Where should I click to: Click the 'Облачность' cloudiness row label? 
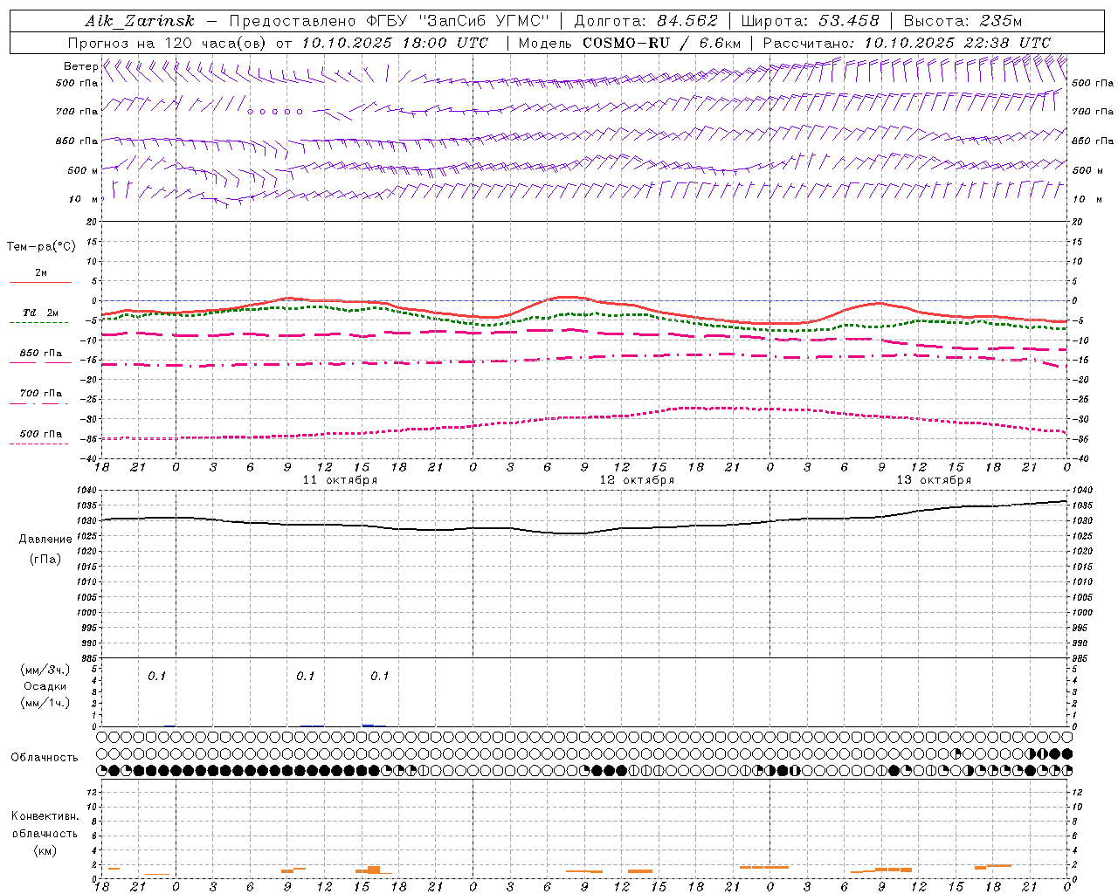pos(45,758)
